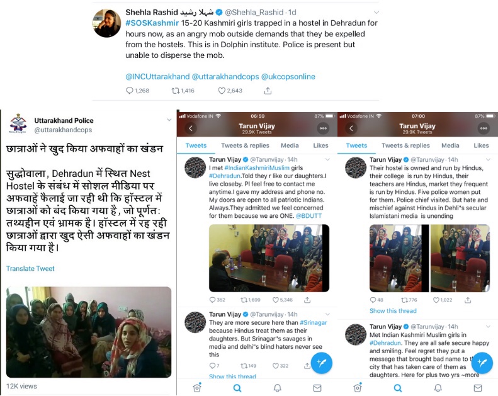Expand caret on Tarun Vijay's hostel owned tweet
Screen dimensions: 498x396
(488, 159)
